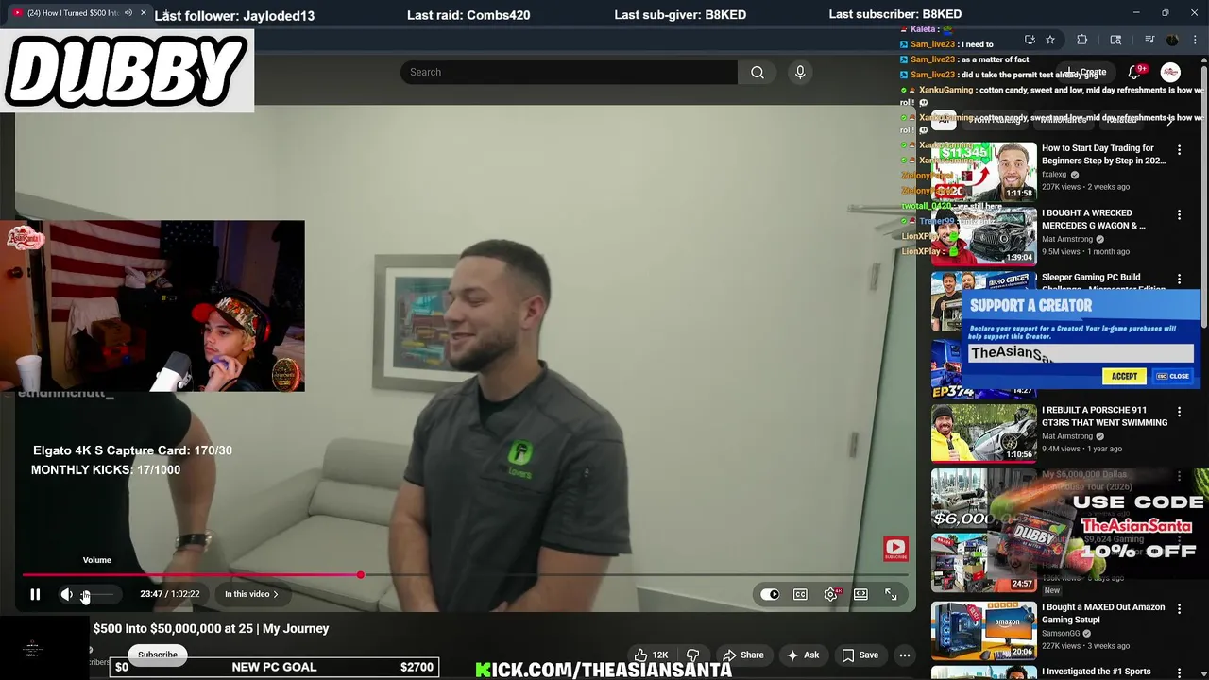Open the Chrome profile avatar
Image resolution: width=1209 pixels, height=680 pixels.
tap(1172, 40)
